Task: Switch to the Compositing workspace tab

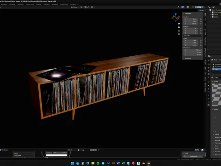Action: [64, 5]
